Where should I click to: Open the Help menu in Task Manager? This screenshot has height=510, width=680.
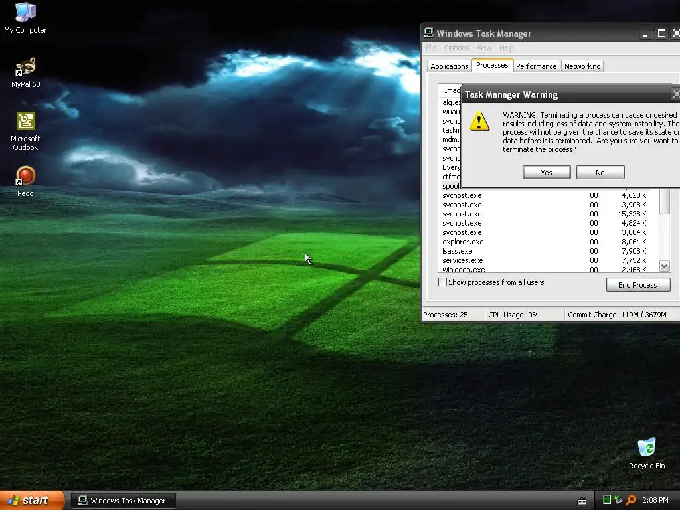click(x=506, y=48)
